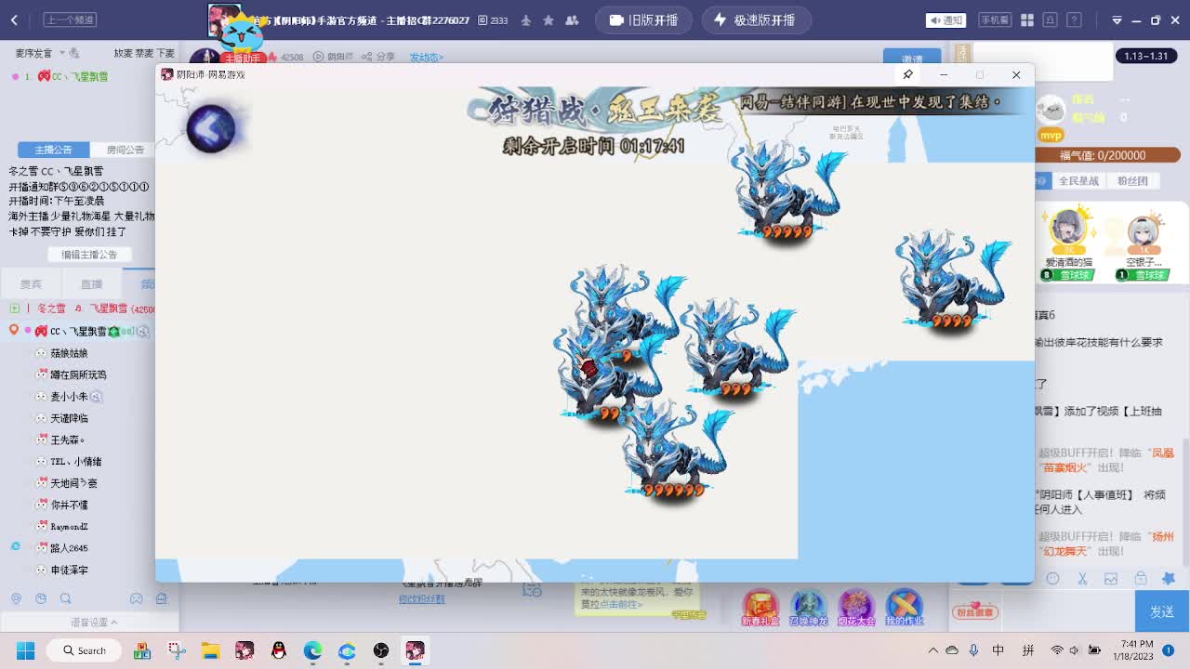Screen dimensions: 1190x669
Task: Toggle the 通知 notification switch in the title bar
Action: click(947, 20)
